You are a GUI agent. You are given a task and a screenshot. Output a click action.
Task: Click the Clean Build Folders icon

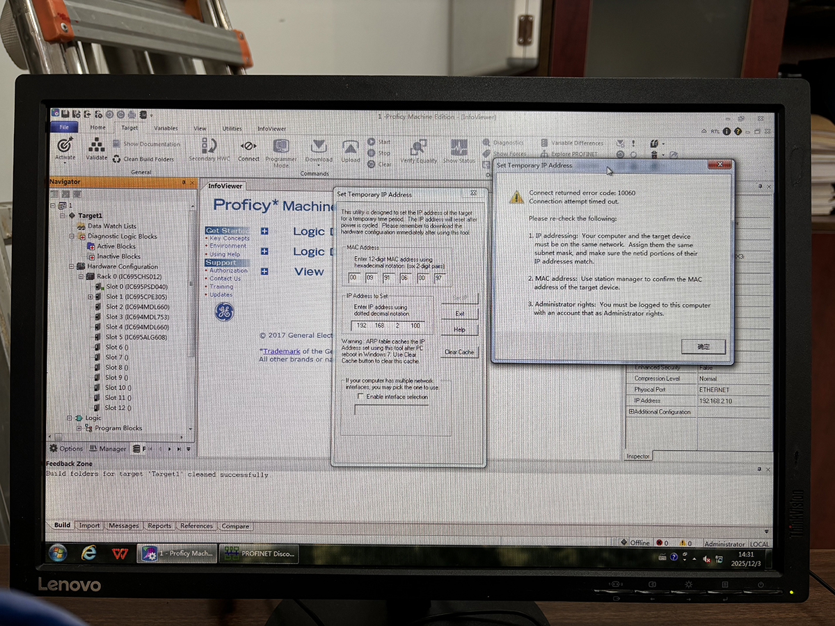point(116,159)
